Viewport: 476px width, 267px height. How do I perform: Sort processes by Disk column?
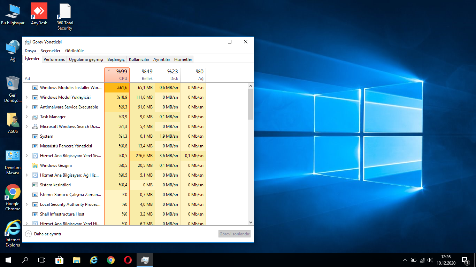(168, 75)
